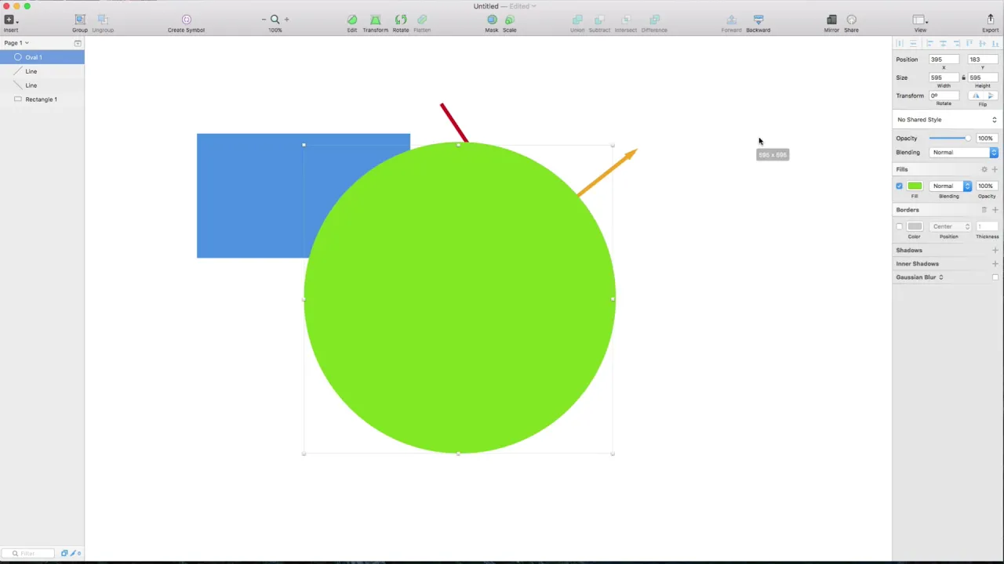Screen dimensions: 1004x564
Task: Click the green fill color swatch
Action: click(x=915, y=186)
